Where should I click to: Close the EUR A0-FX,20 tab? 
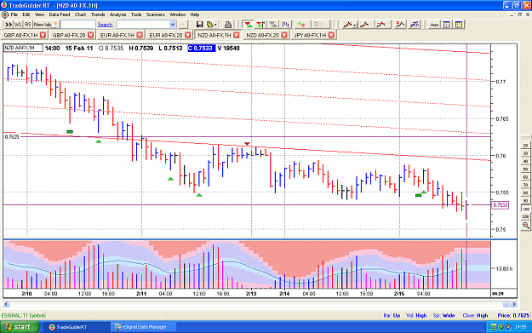[187, 35]
